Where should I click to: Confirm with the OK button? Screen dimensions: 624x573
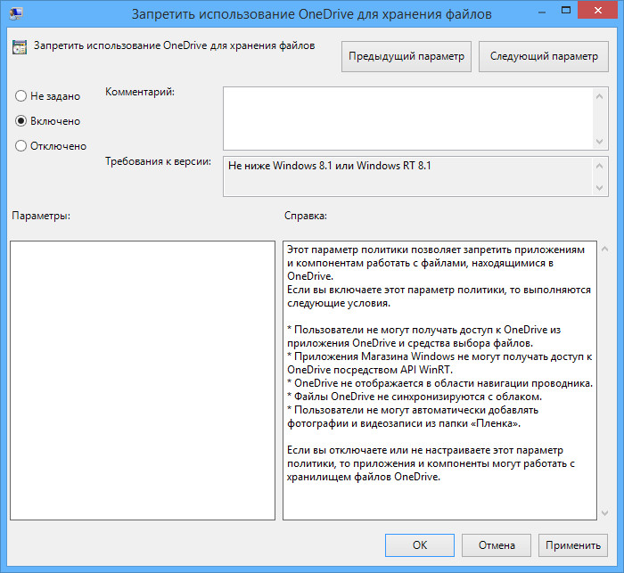pos(420,545)
